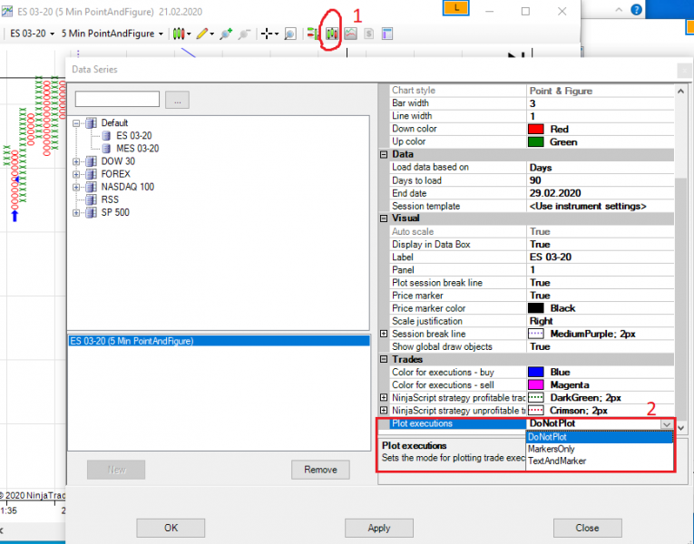
Task: Collapse the Default instrument list
Action: point(76,123)
